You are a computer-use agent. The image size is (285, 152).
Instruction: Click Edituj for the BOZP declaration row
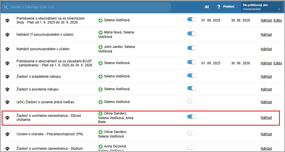coord(278,63)
